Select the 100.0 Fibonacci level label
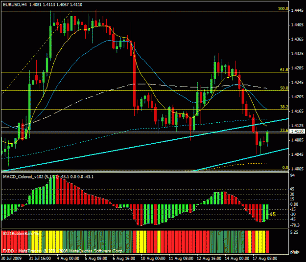 coord(283,9)
